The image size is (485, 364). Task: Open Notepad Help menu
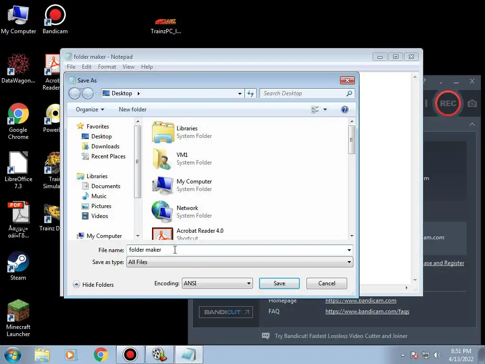(x=147, y=66)
